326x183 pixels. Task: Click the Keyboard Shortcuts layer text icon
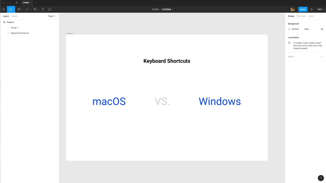(8, 33)
